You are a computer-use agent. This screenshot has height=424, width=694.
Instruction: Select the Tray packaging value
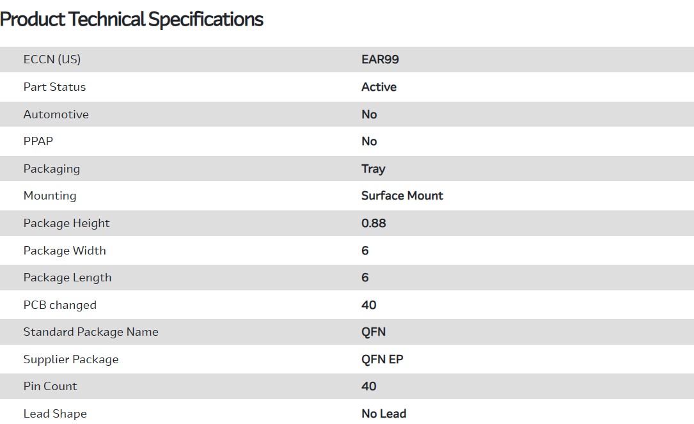coord(373,169)
